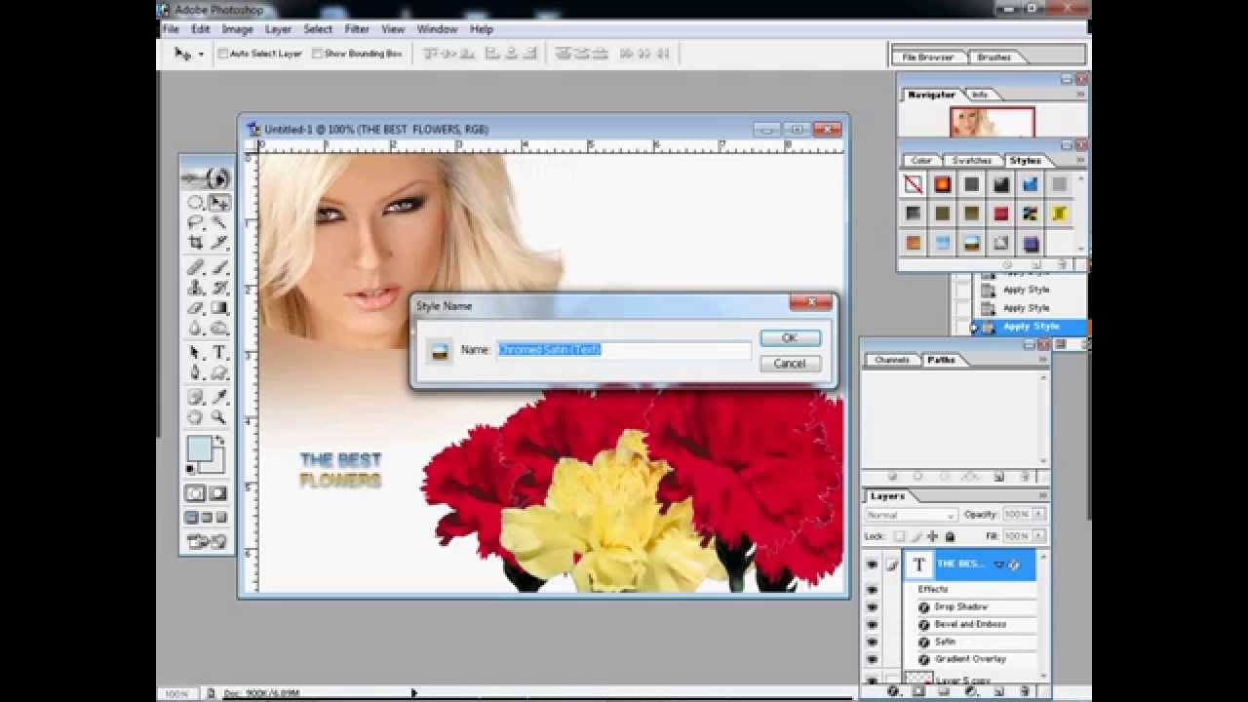Image resolution: width=1248 pixels, height=702 pixels.
Task: Select the Slice tool
Action: 219,243
